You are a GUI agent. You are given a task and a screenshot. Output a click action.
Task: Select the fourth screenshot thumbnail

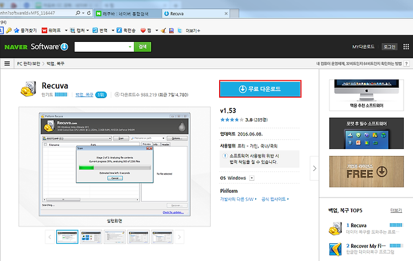click(138, 237)
